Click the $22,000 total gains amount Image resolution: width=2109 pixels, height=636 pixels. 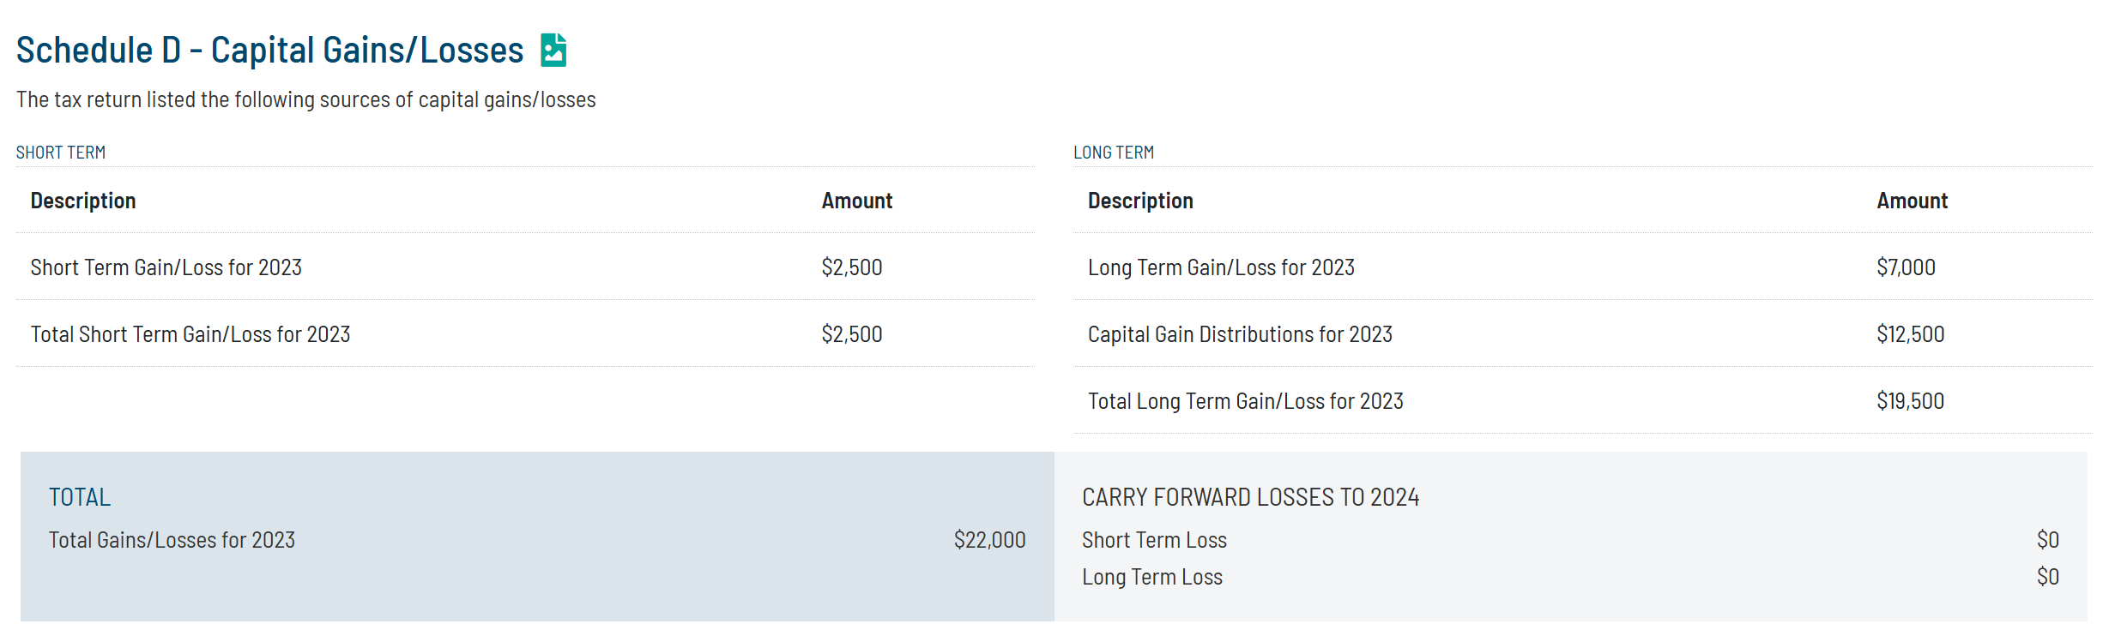coord(989,540)
